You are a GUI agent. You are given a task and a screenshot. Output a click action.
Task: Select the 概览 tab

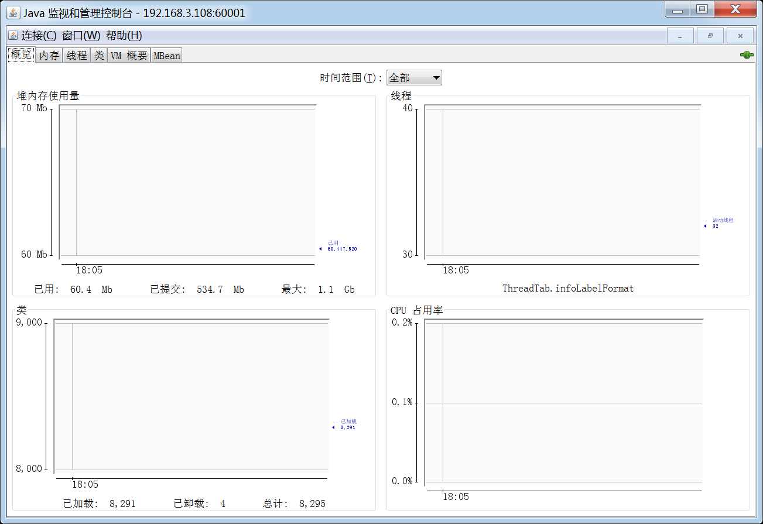pyautogui.click(x=21, y=55)
